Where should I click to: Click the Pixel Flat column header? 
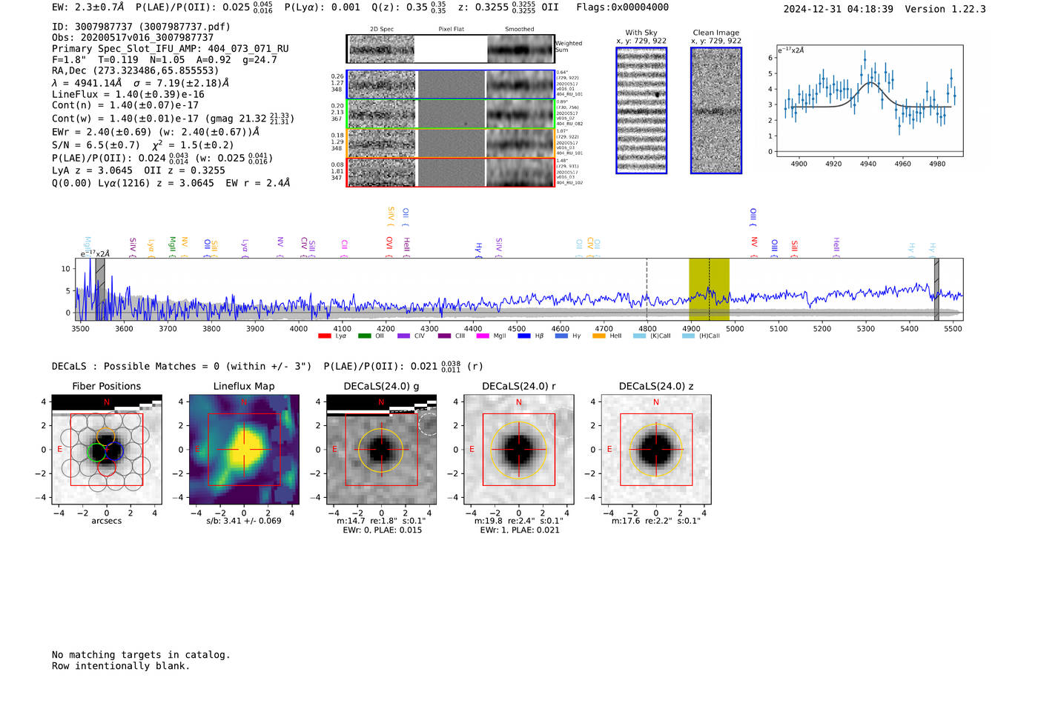451,30
